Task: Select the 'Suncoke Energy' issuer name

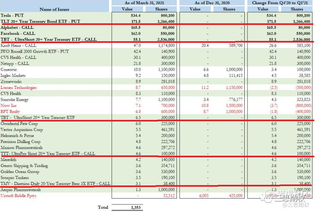Action: pyautogui.click(x=14, y=100)
